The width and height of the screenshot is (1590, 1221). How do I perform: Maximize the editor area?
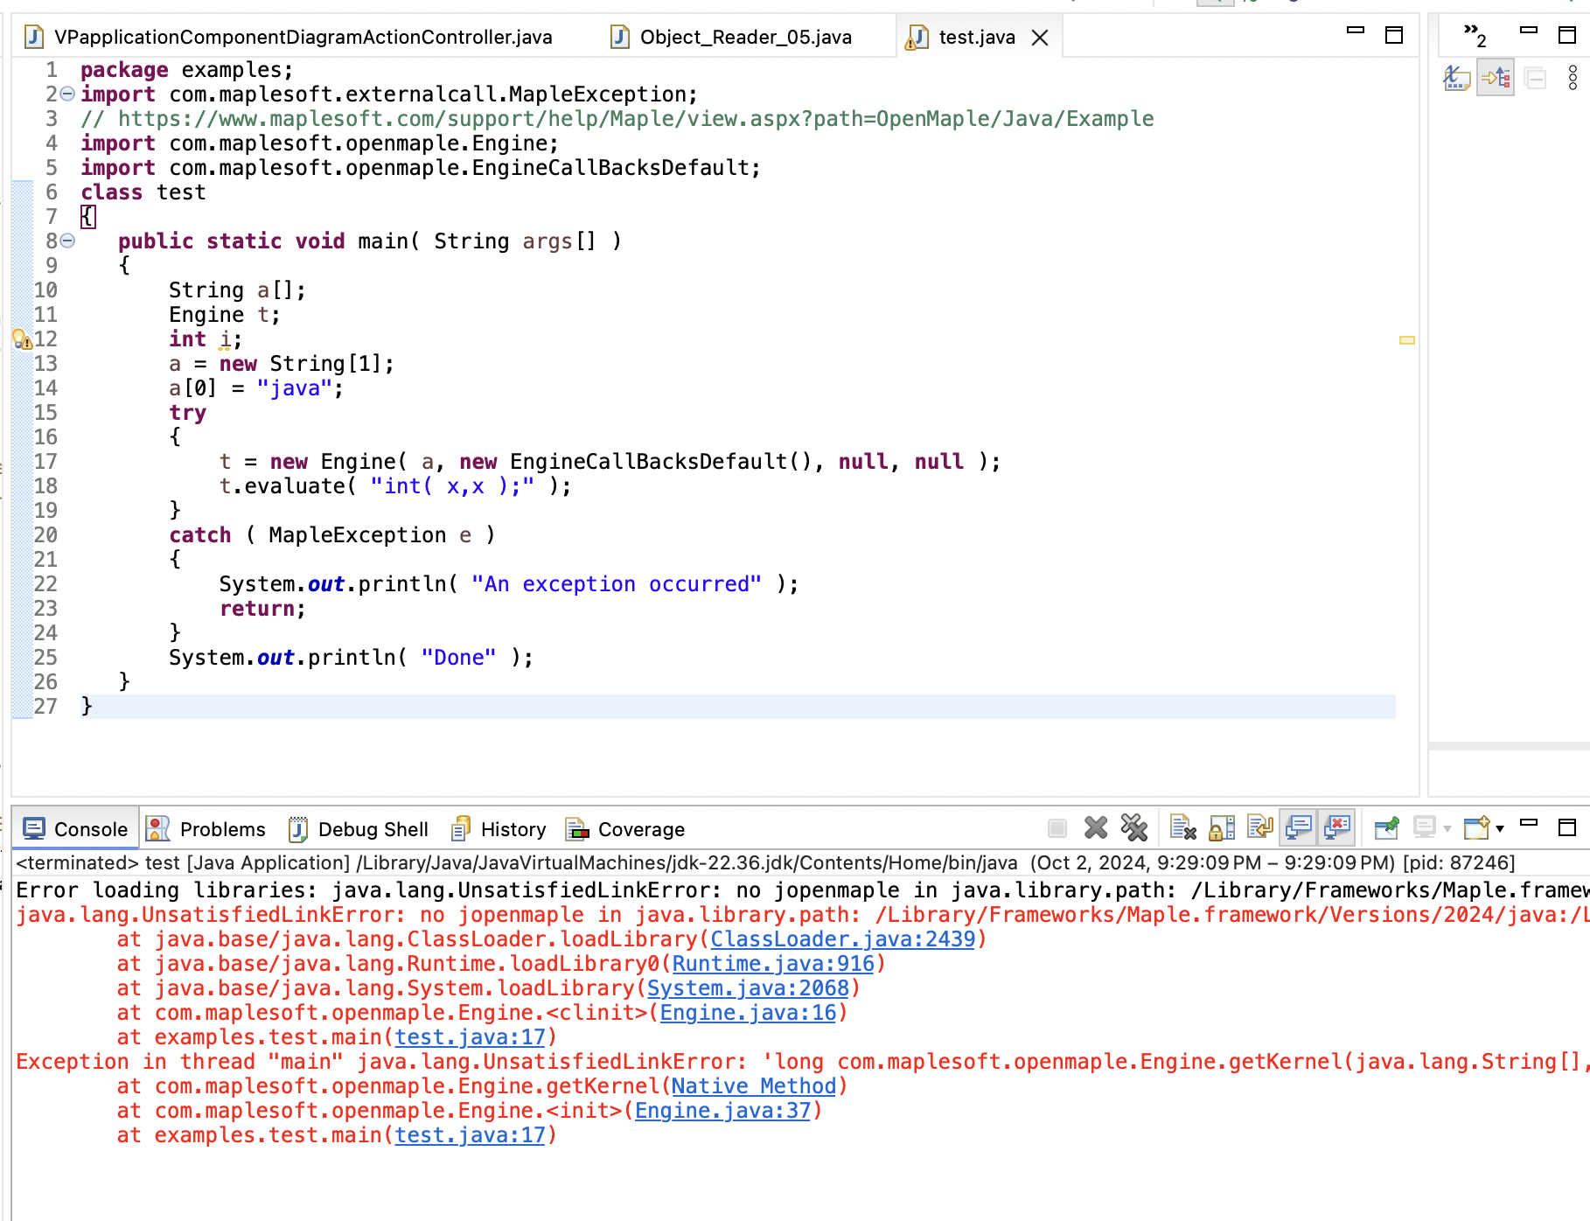[1394, 35]
